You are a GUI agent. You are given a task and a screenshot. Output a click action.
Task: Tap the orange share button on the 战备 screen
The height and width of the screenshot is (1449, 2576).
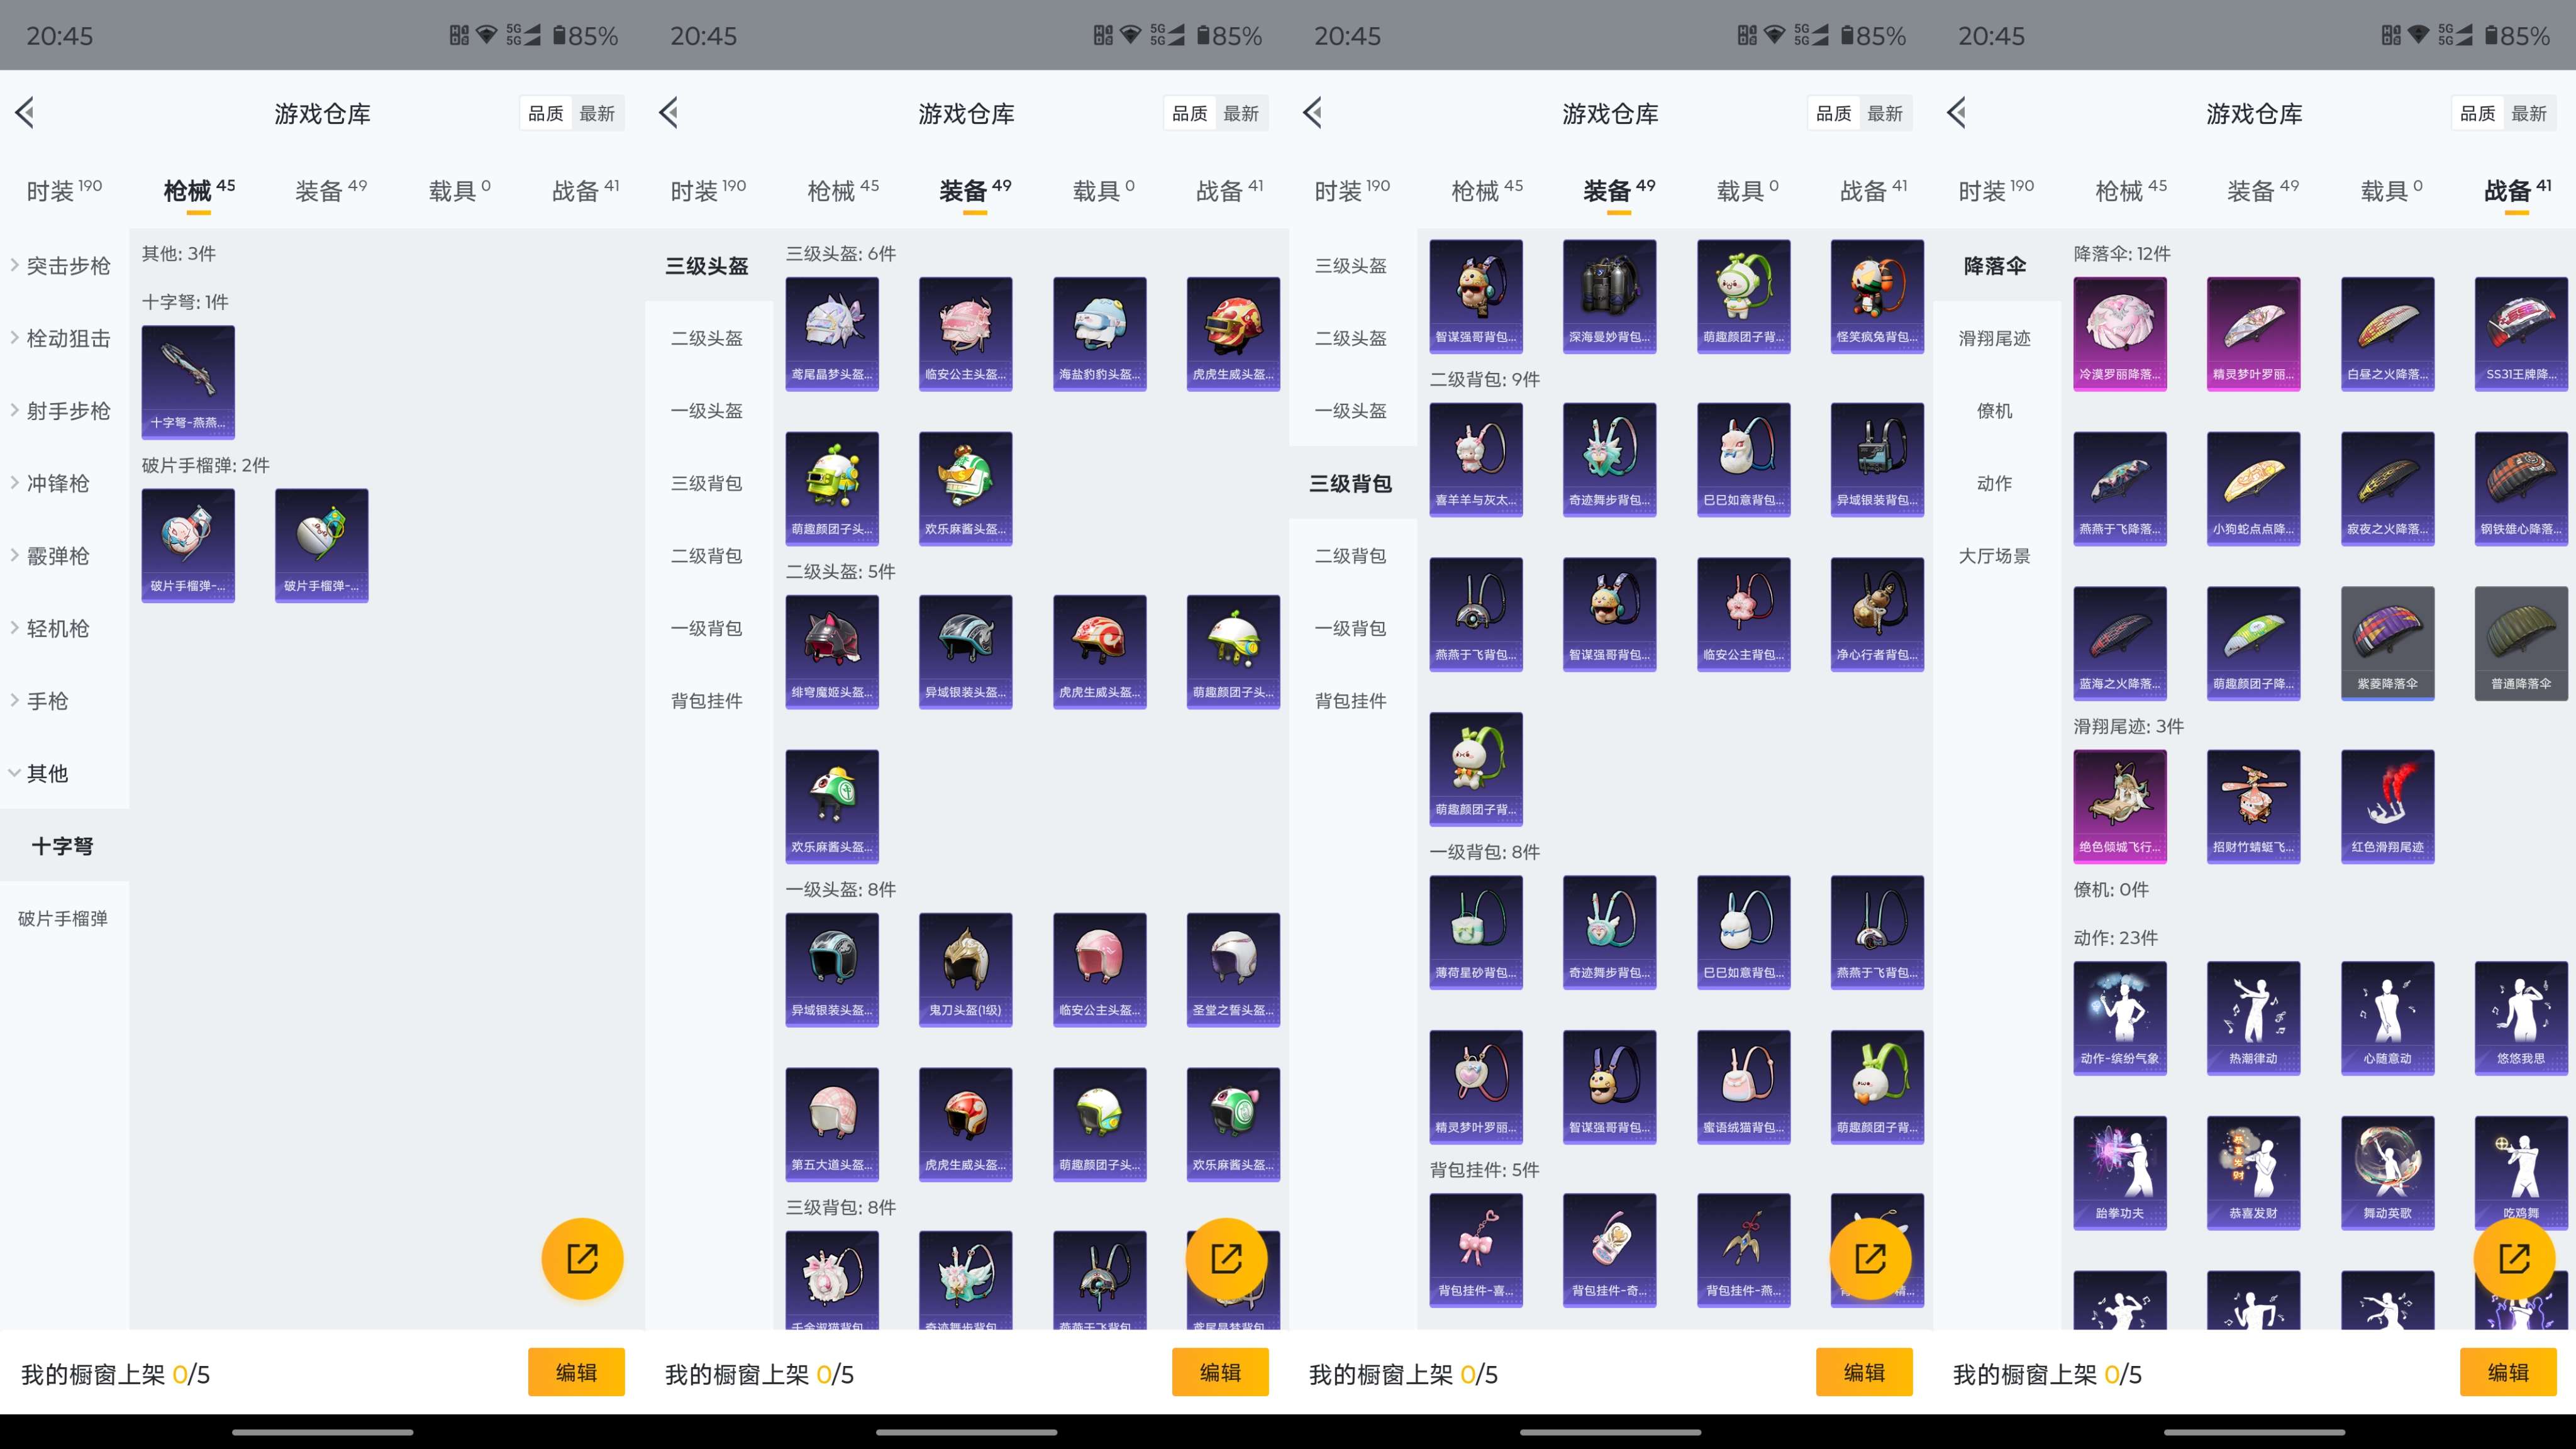click(x=2514, y=1258)
